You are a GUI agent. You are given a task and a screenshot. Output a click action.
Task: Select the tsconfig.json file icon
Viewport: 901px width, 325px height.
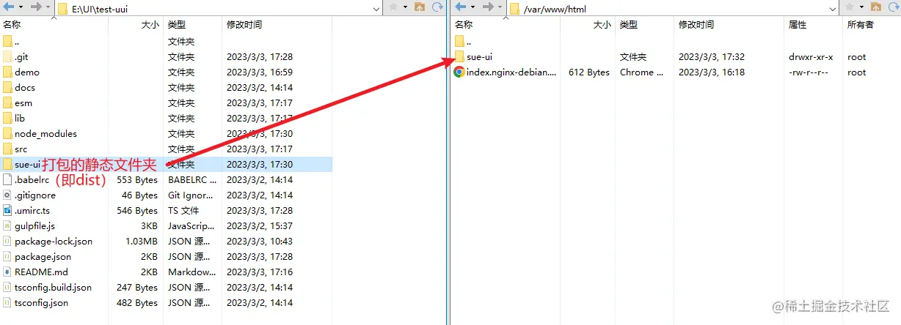point(7,302)
